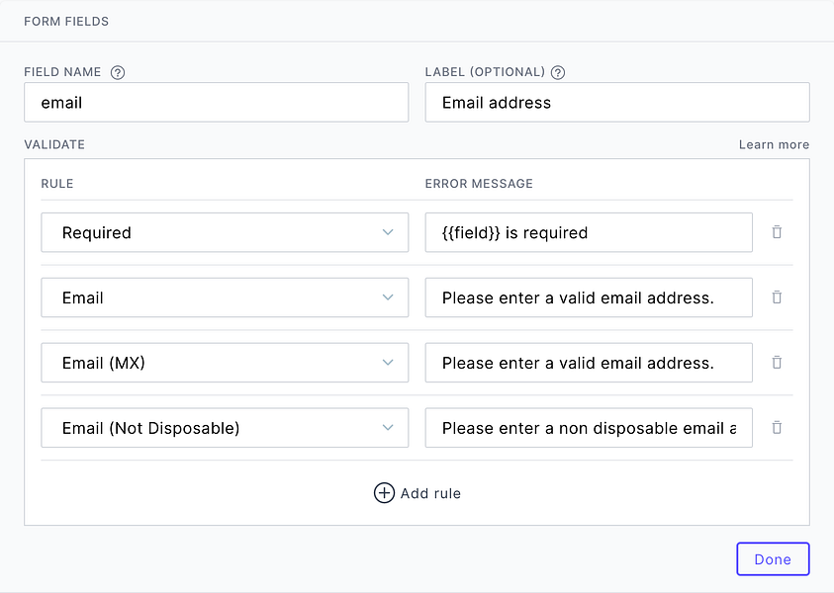This screenshot has height=593, width=834.
Task: Delete the Email rule row
Action: pyautogui.click(x=777, y=297)
